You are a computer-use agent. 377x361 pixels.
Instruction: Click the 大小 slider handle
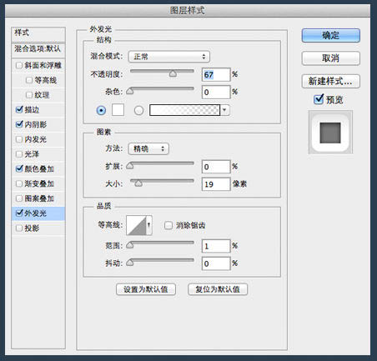pos(138,183)
